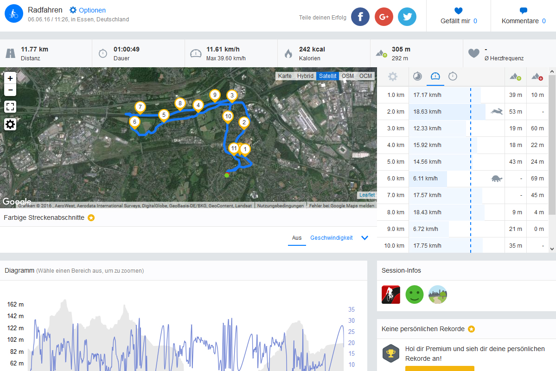Click kilometer marker 10 on map

[228, 117]
